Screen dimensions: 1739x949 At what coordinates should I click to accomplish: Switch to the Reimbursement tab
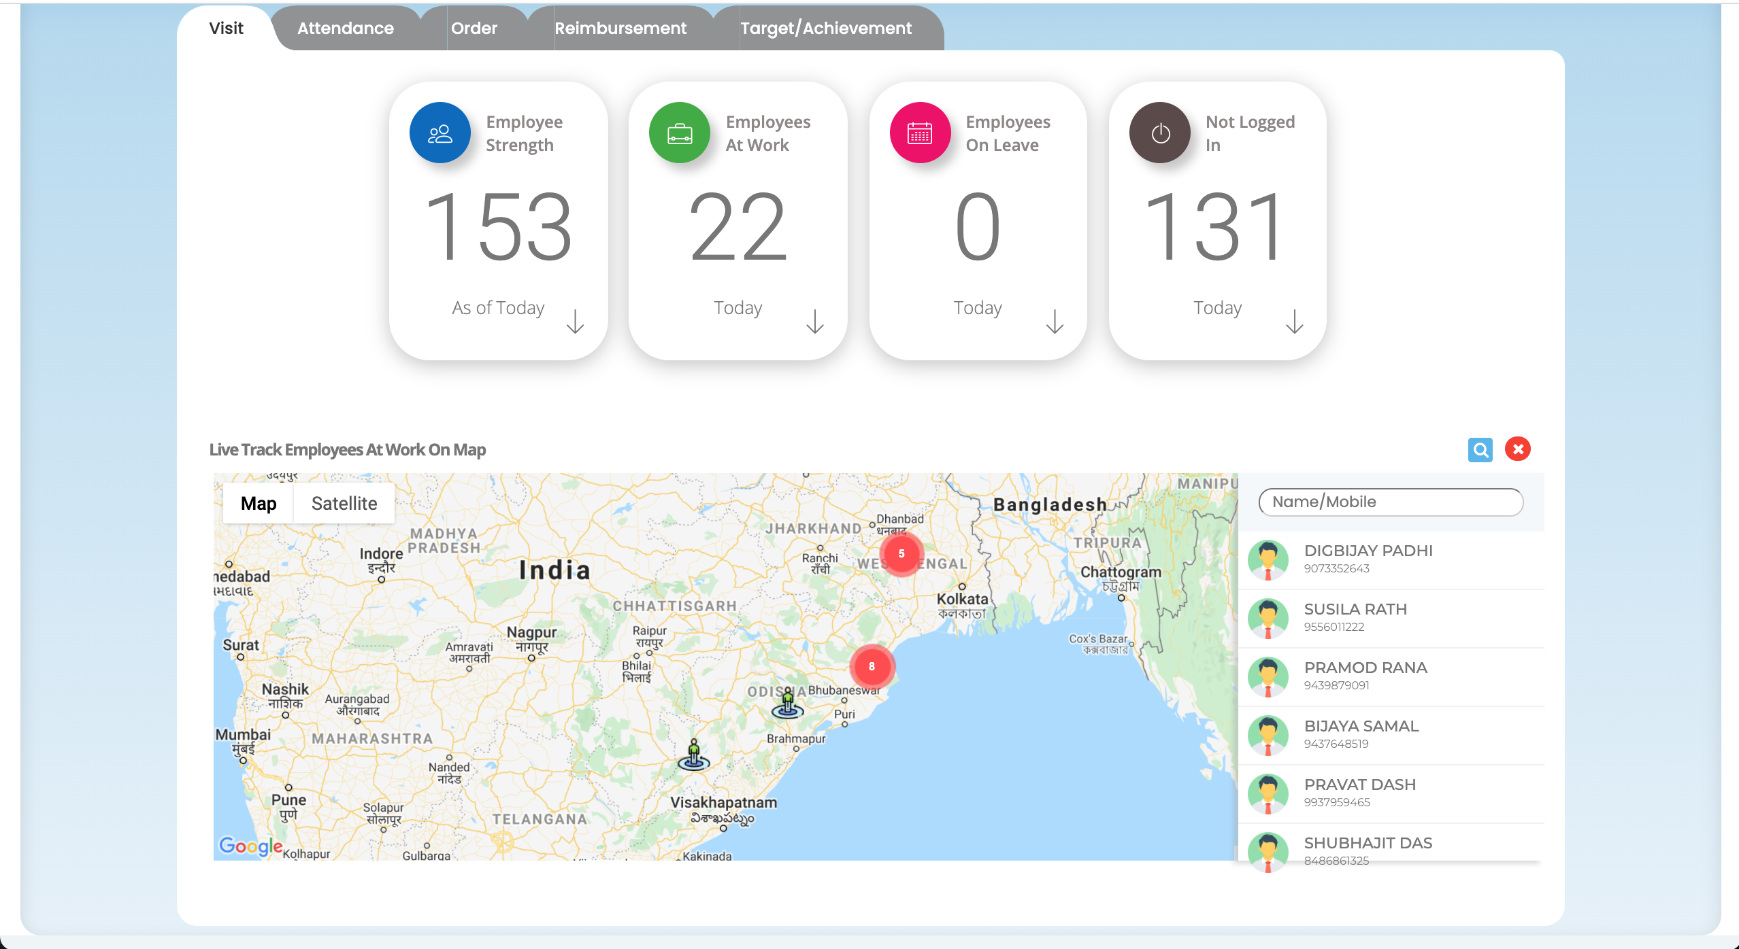point(620,29)
